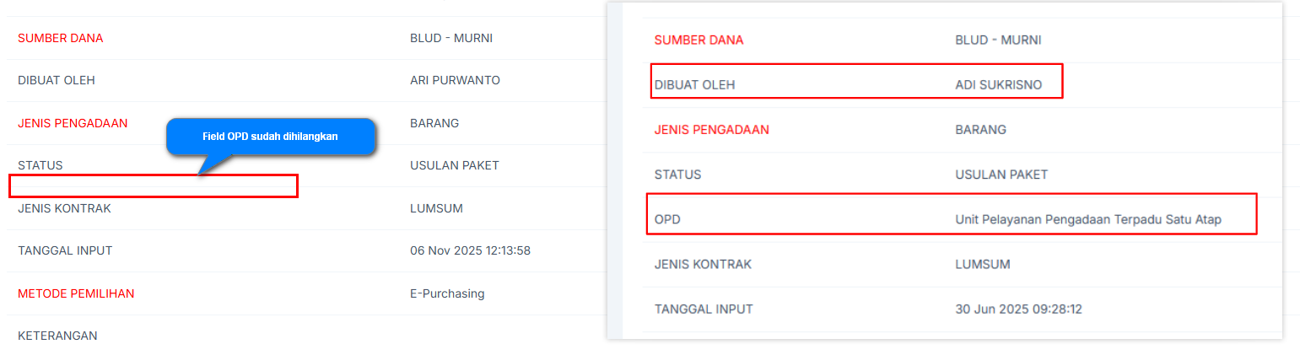Select the E-Purchasing value

tap(447, 293)
